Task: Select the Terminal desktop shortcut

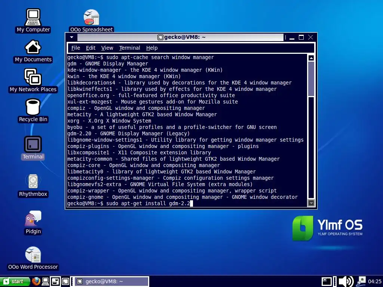Action: [33, 148]
